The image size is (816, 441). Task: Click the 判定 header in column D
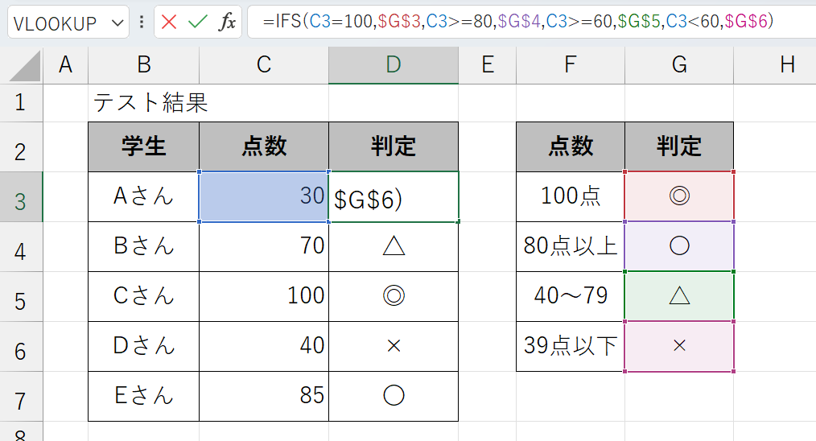pyautogui.click(x=394, y=146)
